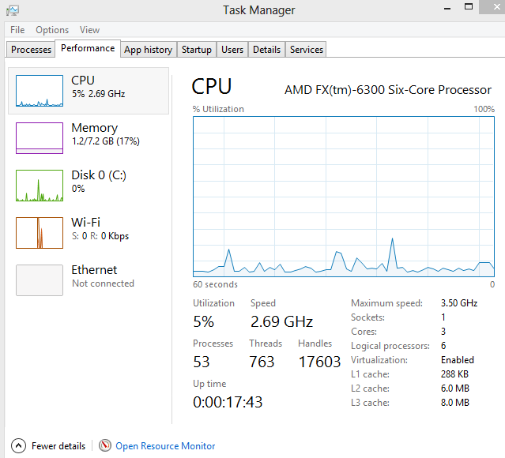Open Resource Monitor link
The image size is (505, 458).
click(165, 446)
